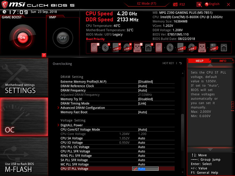Image resolution: width=235 pixels, height=176 pixels.
Task: Select the CPU PLL OC Voltage row
Action: coord(117,147)
